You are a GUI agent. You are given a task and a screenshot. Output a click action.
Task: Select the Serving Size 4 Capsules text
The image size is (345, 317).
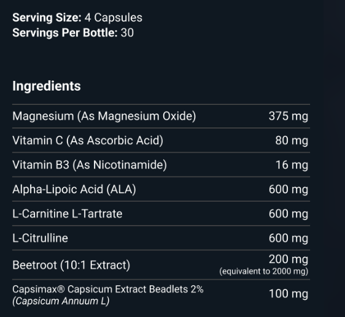[77, 18]
